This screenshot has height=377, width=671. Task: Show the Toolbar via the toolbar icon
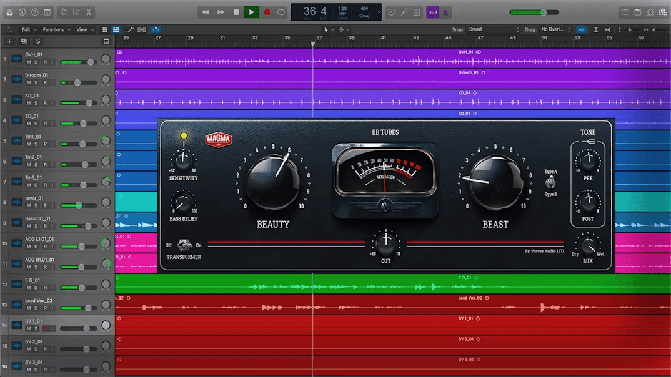[47, 12]
